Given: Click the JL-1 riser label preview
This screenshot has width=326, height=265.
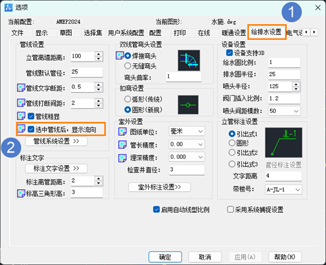Looking at the screenshot, I should coord(284,142).
